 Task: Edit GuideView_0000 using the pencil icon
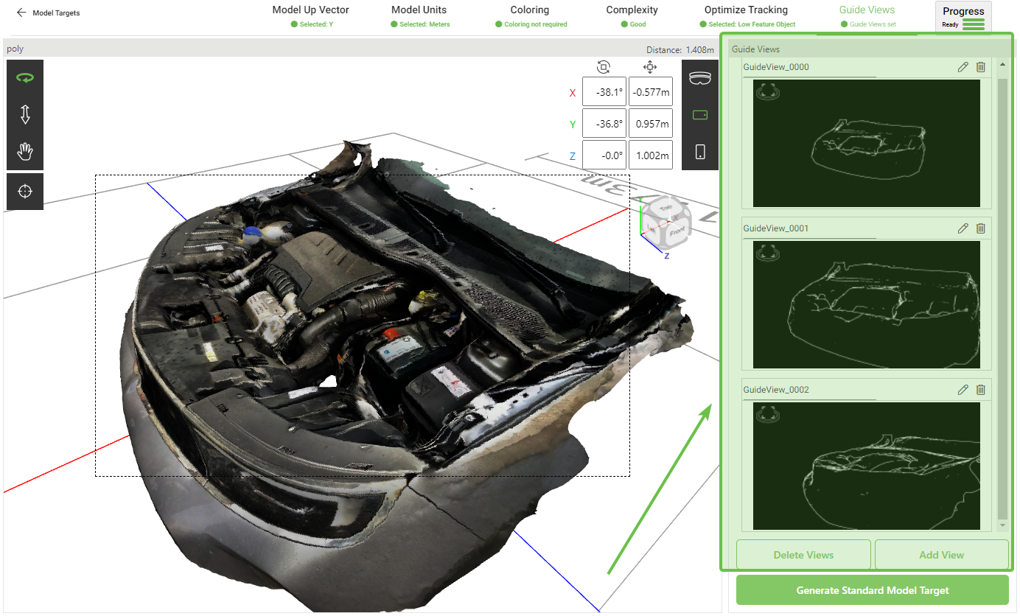(x=963, y=67)
